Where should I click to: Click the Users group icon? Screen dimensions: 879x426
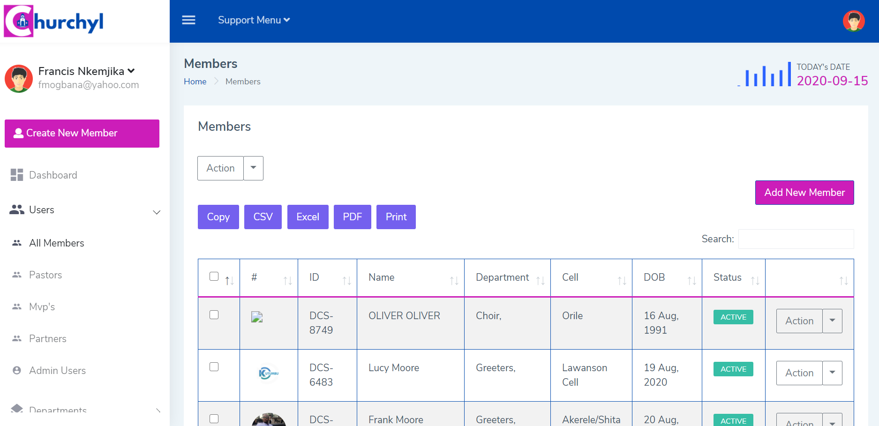point(17,209)
